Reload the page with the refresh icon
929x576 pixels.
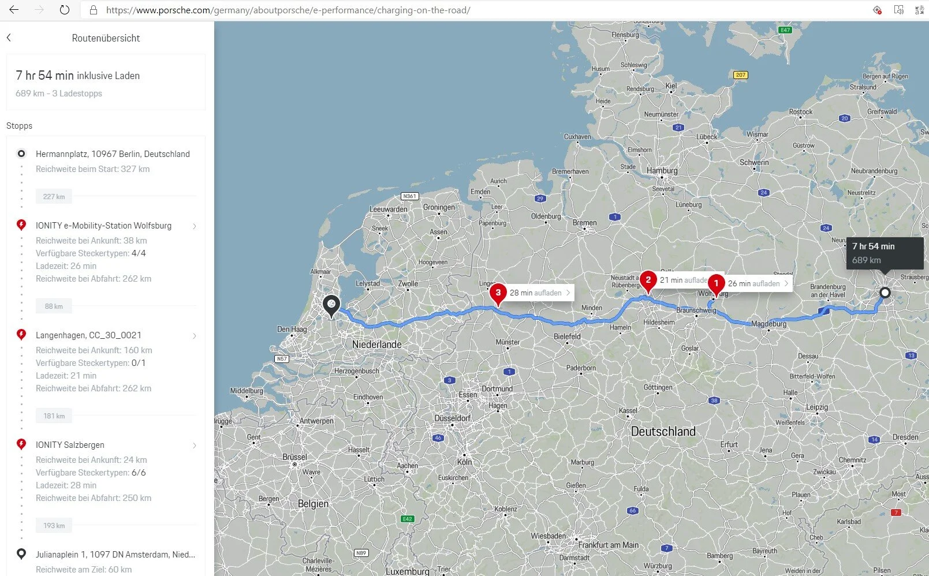[65, 10]
